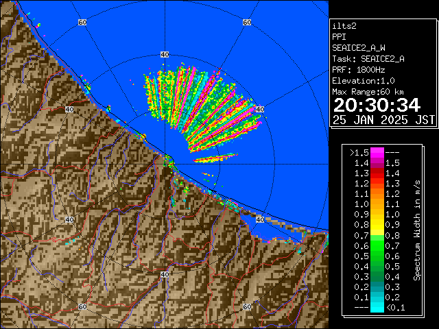
Task: Click the 'Spectrum Width in m/s' legend title
Action: (x=417, y=230)
